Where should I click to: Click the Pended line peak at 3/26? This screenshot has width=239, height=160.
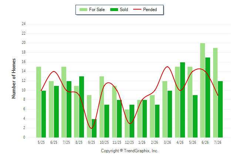coord(167,67)
